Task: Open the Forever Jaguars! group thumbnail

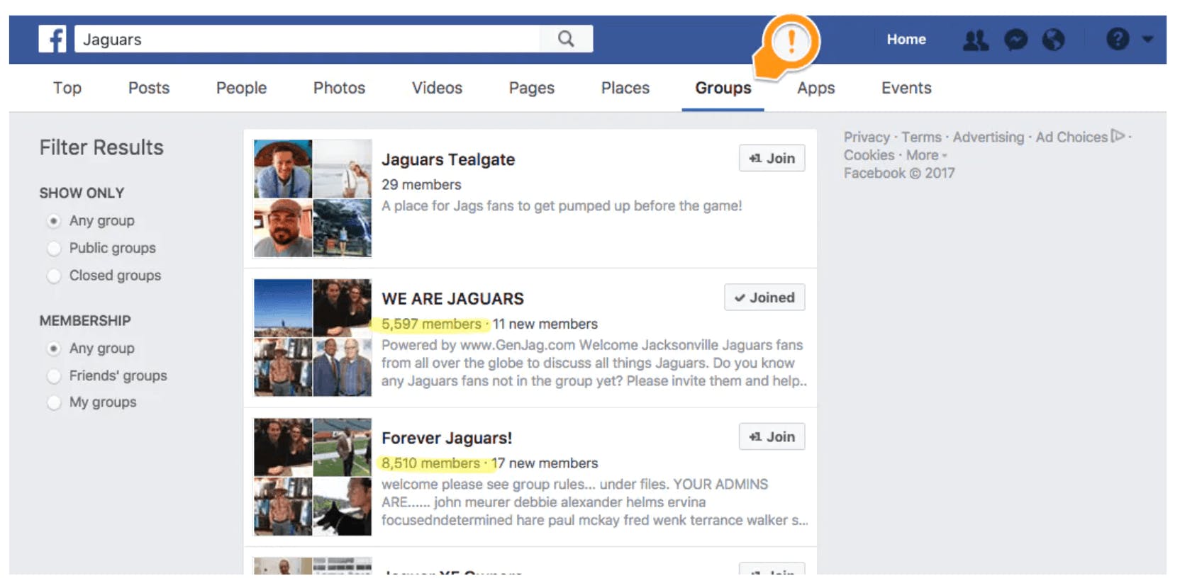Action: pyautogui.click(x=313, y=477)
